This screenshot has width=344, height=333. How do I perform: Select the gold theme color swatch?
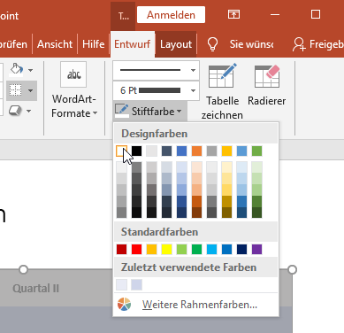226,151
